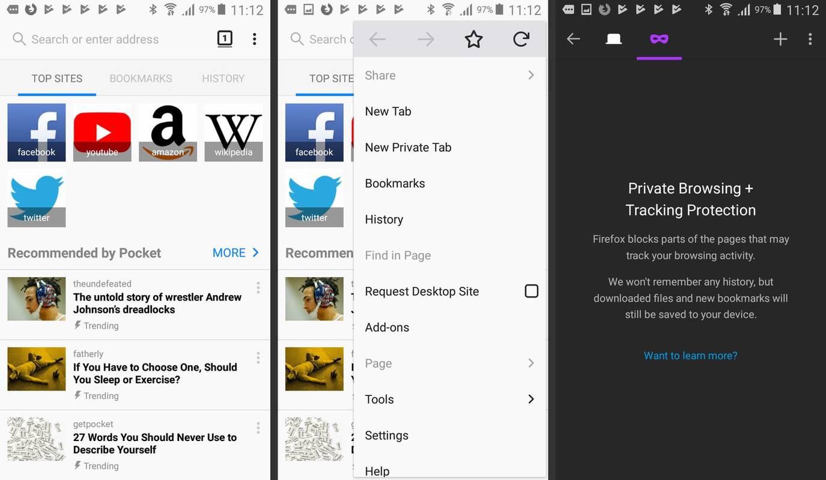Screen dimensions: 826x480
Task: Open the overflow menu on private screen
Action: click(x=810, y=39)
